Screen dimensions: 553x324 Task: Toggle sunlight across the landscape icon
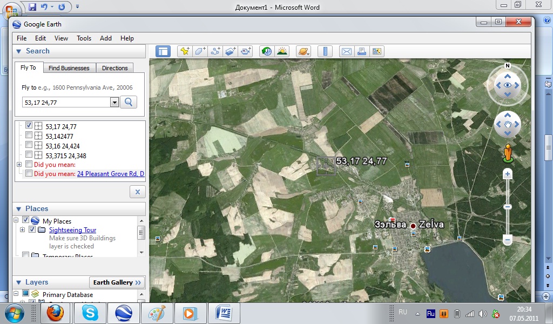281,51
